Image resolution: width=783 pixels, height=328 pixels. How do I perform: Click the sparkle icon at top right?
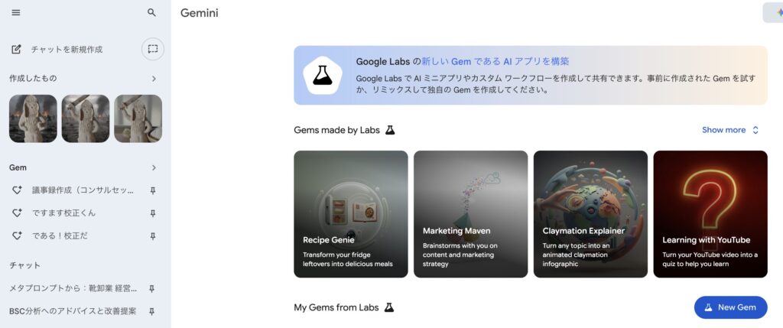(778, 12)
